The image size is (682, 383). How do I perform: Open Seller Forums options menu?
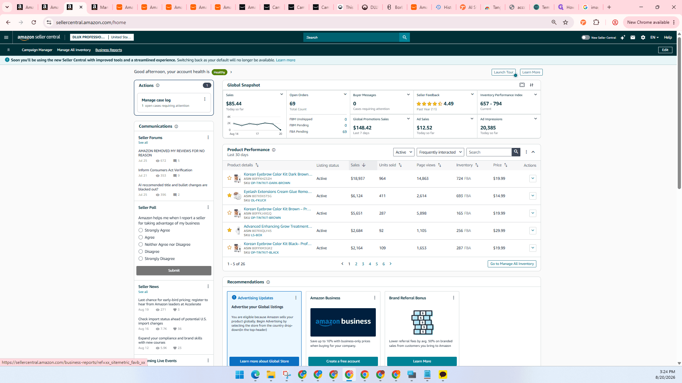(208, 138)
